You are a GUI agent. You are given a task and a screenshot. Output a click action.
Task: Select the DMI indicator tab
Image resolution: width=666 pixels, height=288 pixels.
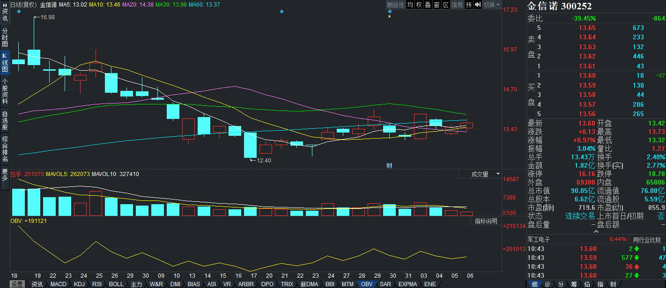[x=175, y=284]
